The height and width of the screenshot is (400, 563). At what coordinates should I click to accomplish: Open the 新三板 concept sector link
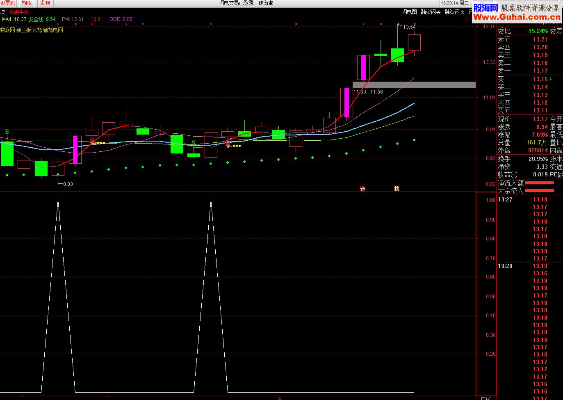(23, 30)
